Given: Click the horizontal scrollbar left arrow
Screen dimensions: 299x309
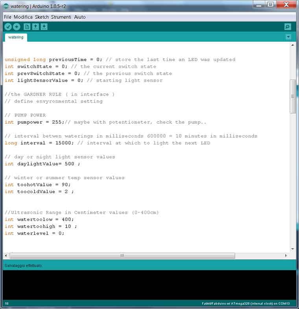Looking at the screenshot, I should click(6, 256).
